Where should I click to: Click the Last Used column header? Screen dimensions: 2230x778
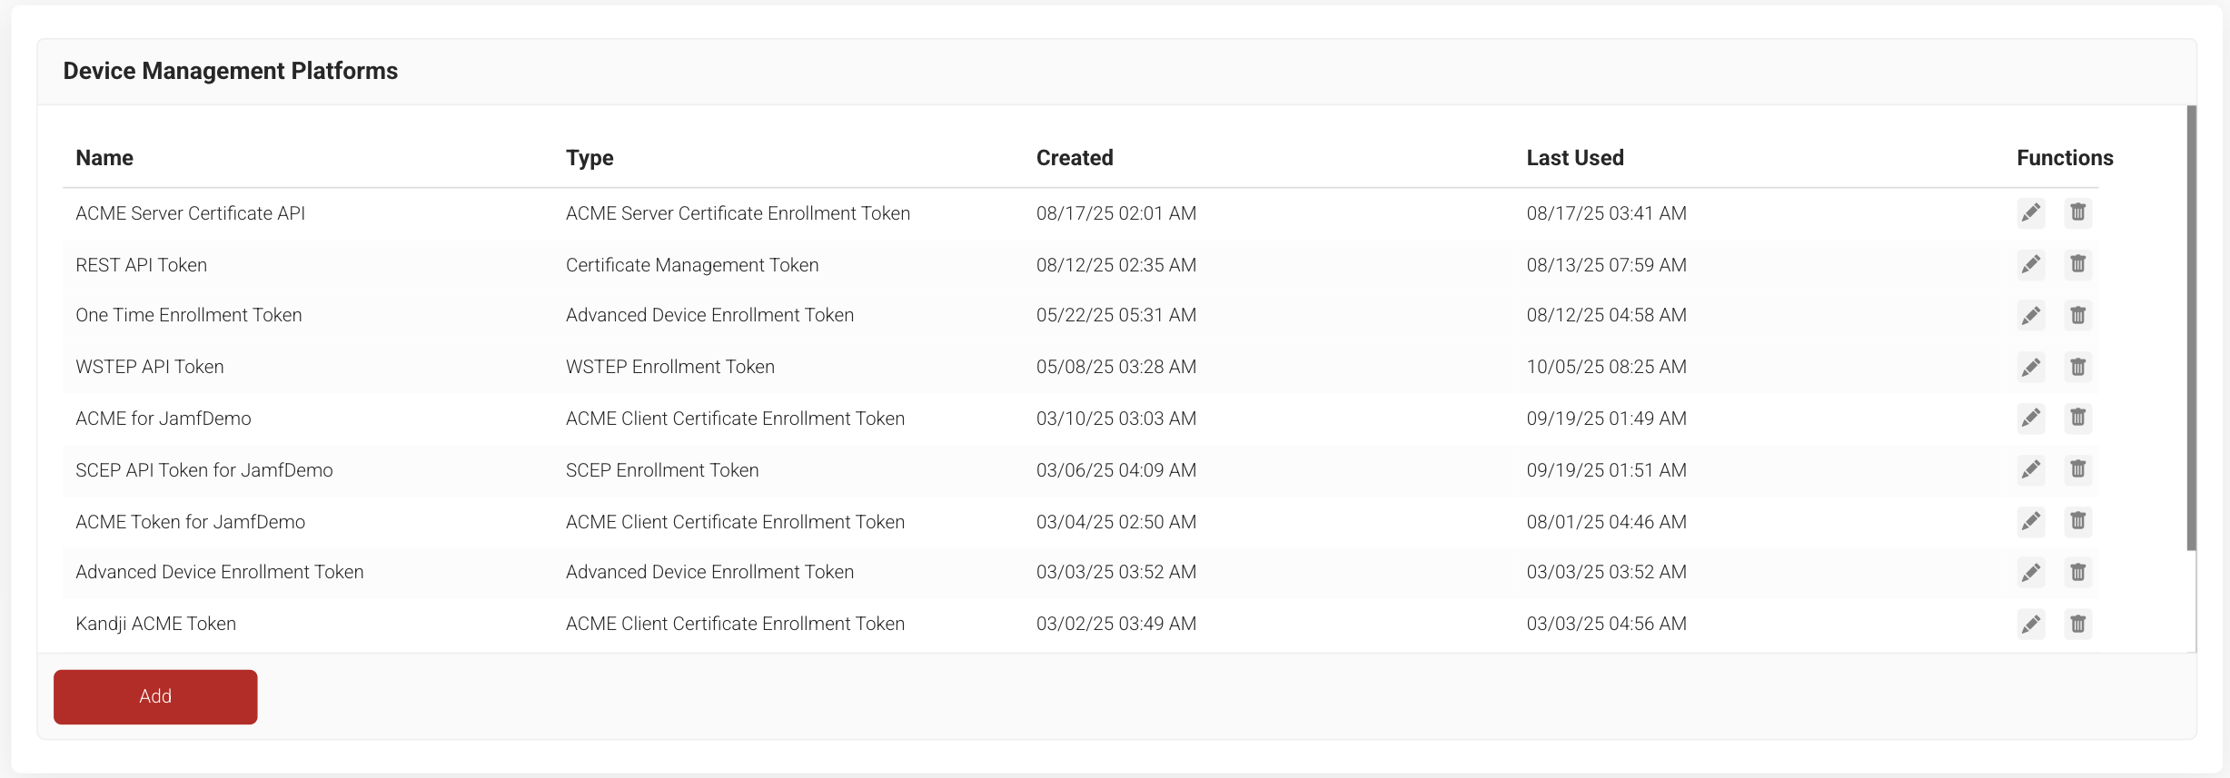click(x=1574, y=158)
